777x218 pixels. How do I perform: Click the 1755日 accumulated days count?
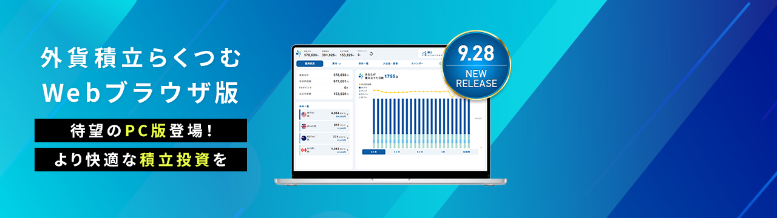click(x=392, y=76)
